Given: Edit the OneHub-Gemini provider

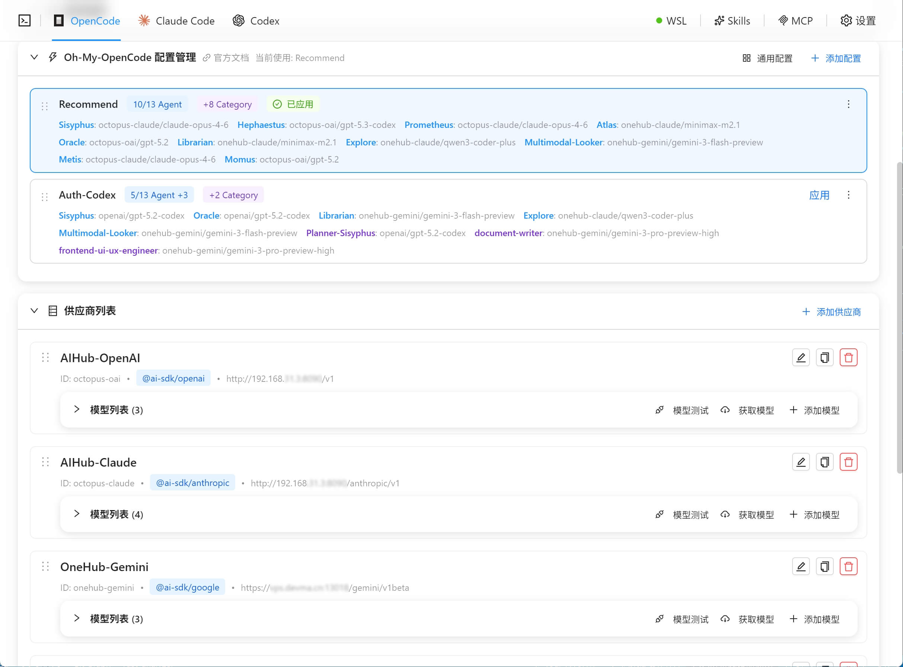Looking at the screenshot, I should point(801,567).
